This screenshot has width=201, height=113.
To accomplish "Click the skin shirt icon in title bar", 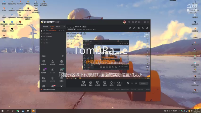I will point(136,22).
